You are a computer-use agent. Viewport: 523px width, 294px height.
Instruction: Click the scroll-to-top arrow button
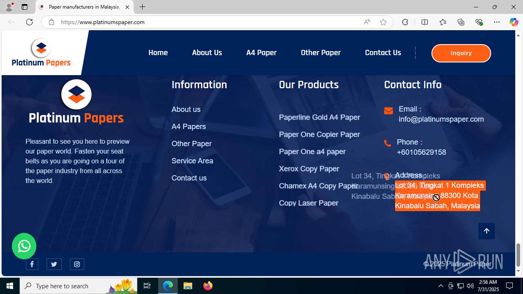(487, 231)
